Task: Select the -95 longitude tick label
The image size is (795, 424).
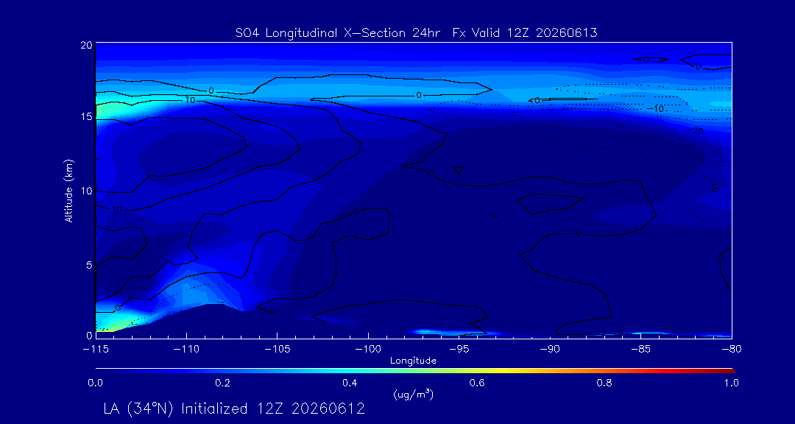Action: click(x=459, y=350)
